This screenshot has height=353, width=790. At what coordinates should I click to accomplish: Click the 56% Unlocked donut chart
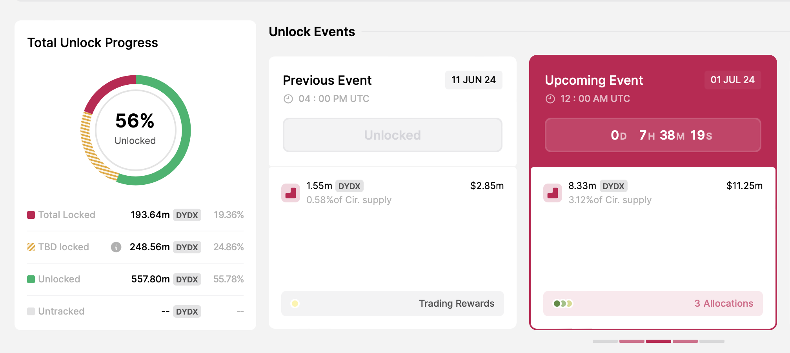pyautogui.click(x=135, y=130)
